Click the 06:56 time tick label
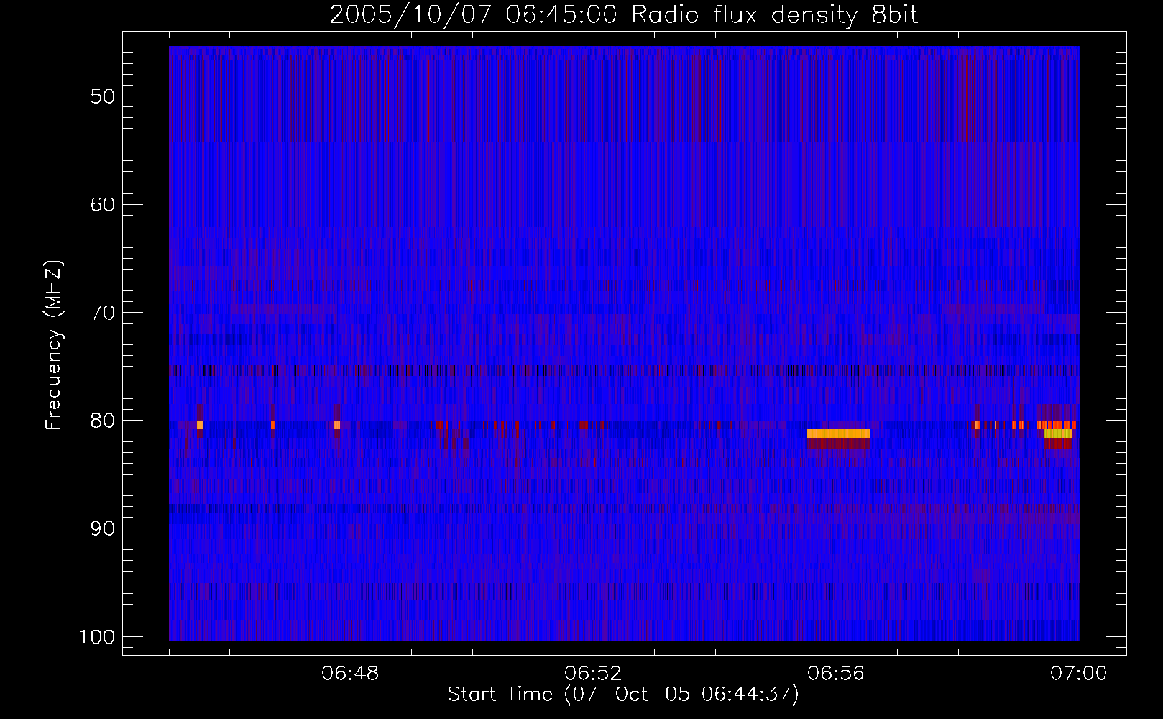The image size is (1163, 719). click(x=836, y=674)
